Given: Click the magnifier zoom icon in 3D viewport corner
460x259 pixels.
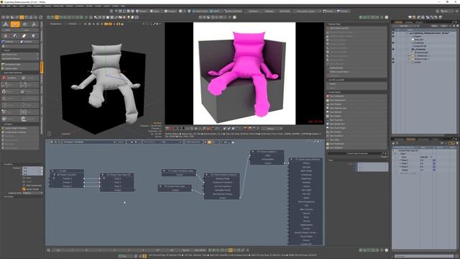Looking at the screenshot, I should 151,24.
